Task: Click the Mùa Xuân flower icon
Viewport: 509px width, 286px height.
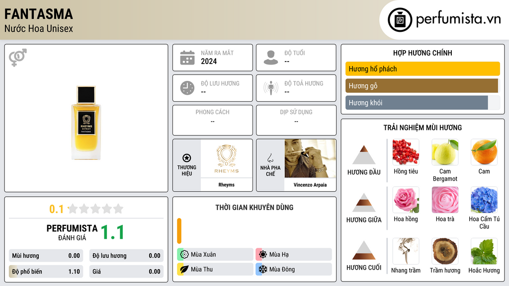Action: [184, 255]
